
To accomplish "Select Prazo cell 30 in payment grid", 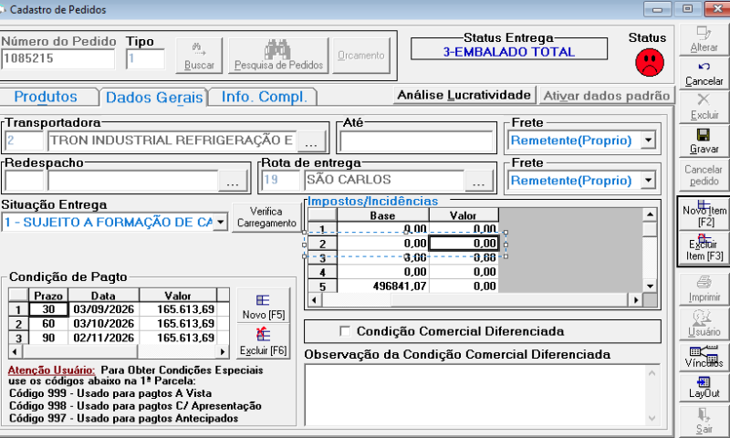I will pos(49,309).
